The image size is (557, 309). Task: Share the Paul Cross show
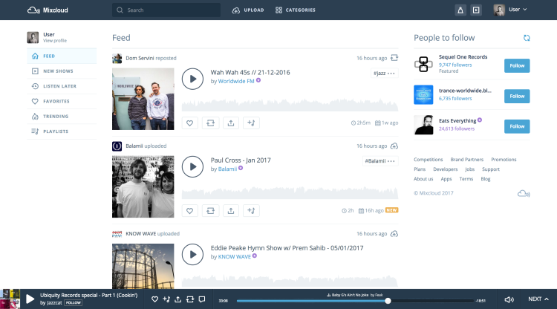(231, 211)
